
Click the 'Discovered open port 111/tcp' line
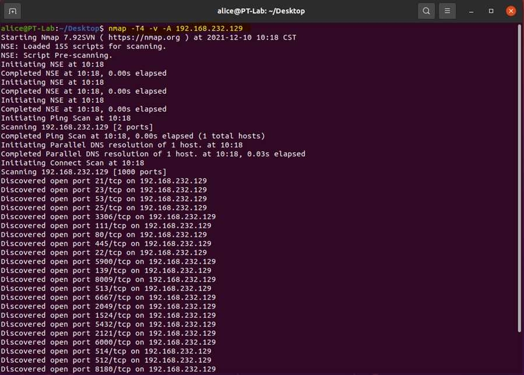tap(106, 226)
